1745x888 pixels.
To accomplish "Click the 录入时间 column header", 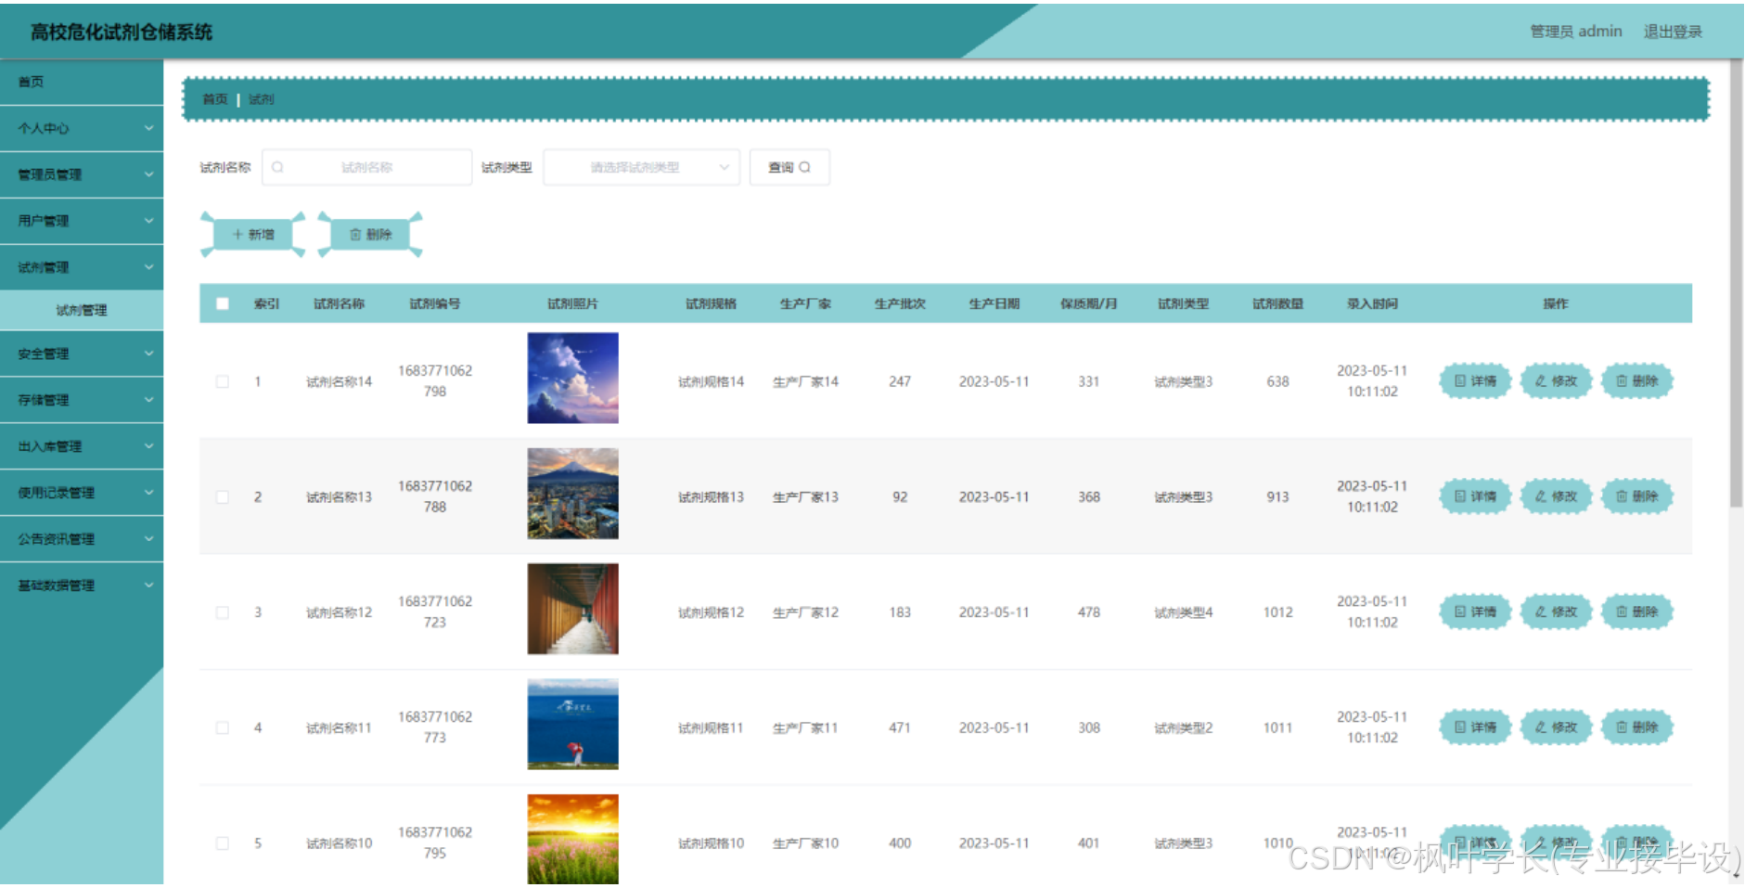I will click(1372, 303).
